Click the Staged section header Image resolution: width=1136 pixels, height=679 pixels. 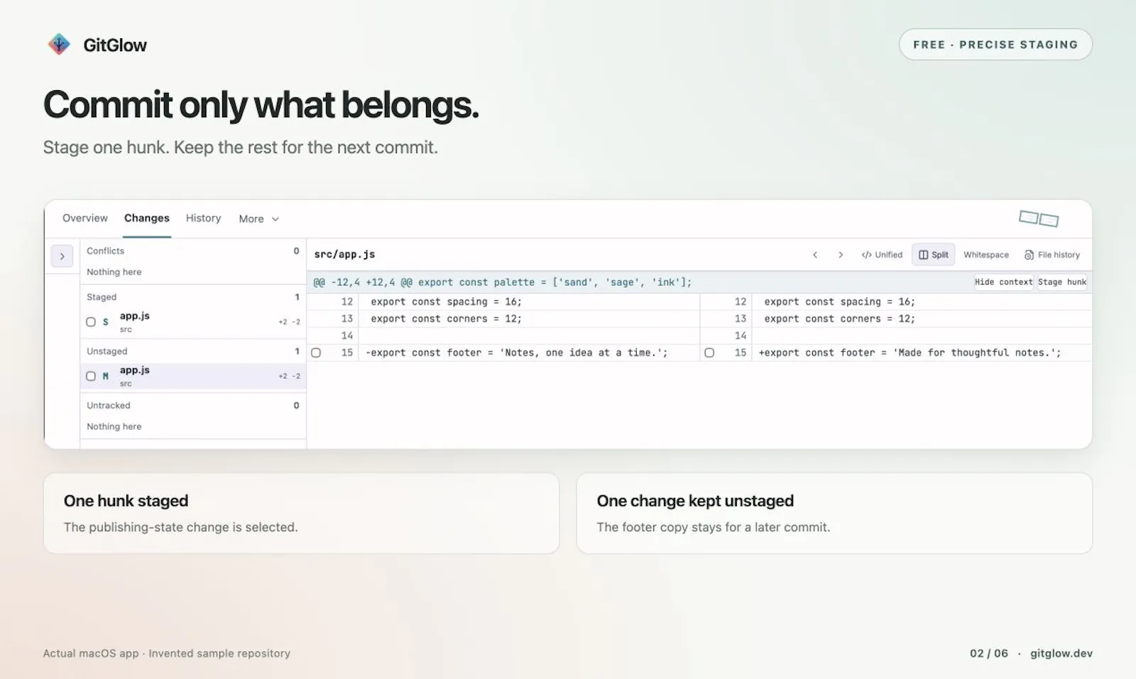[193, 297]
